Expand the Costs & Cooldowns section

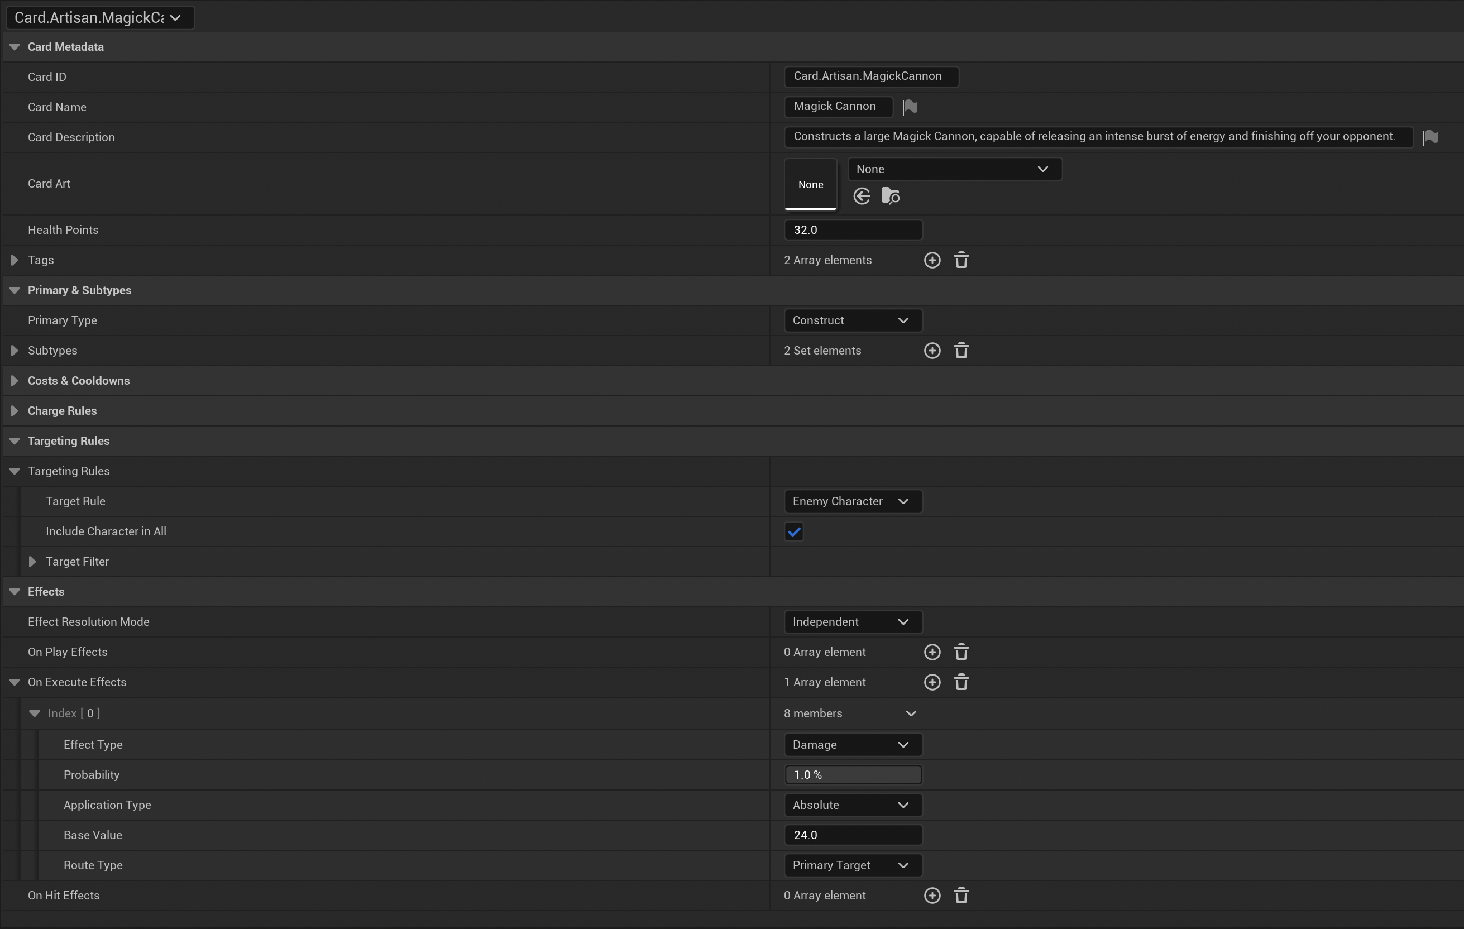tap(15, 381)
